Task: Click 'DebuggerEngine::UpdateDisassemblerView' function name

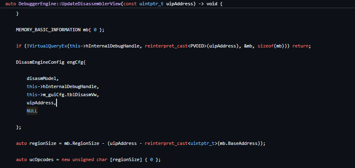Action: click(x=70, y=4)
